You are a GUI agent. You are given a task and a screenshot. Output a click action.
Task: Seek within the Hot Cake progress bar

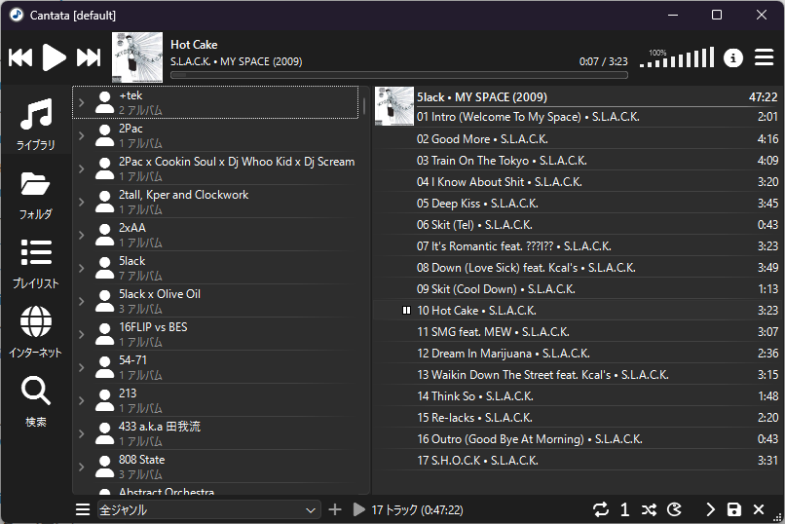pos(399,75)
